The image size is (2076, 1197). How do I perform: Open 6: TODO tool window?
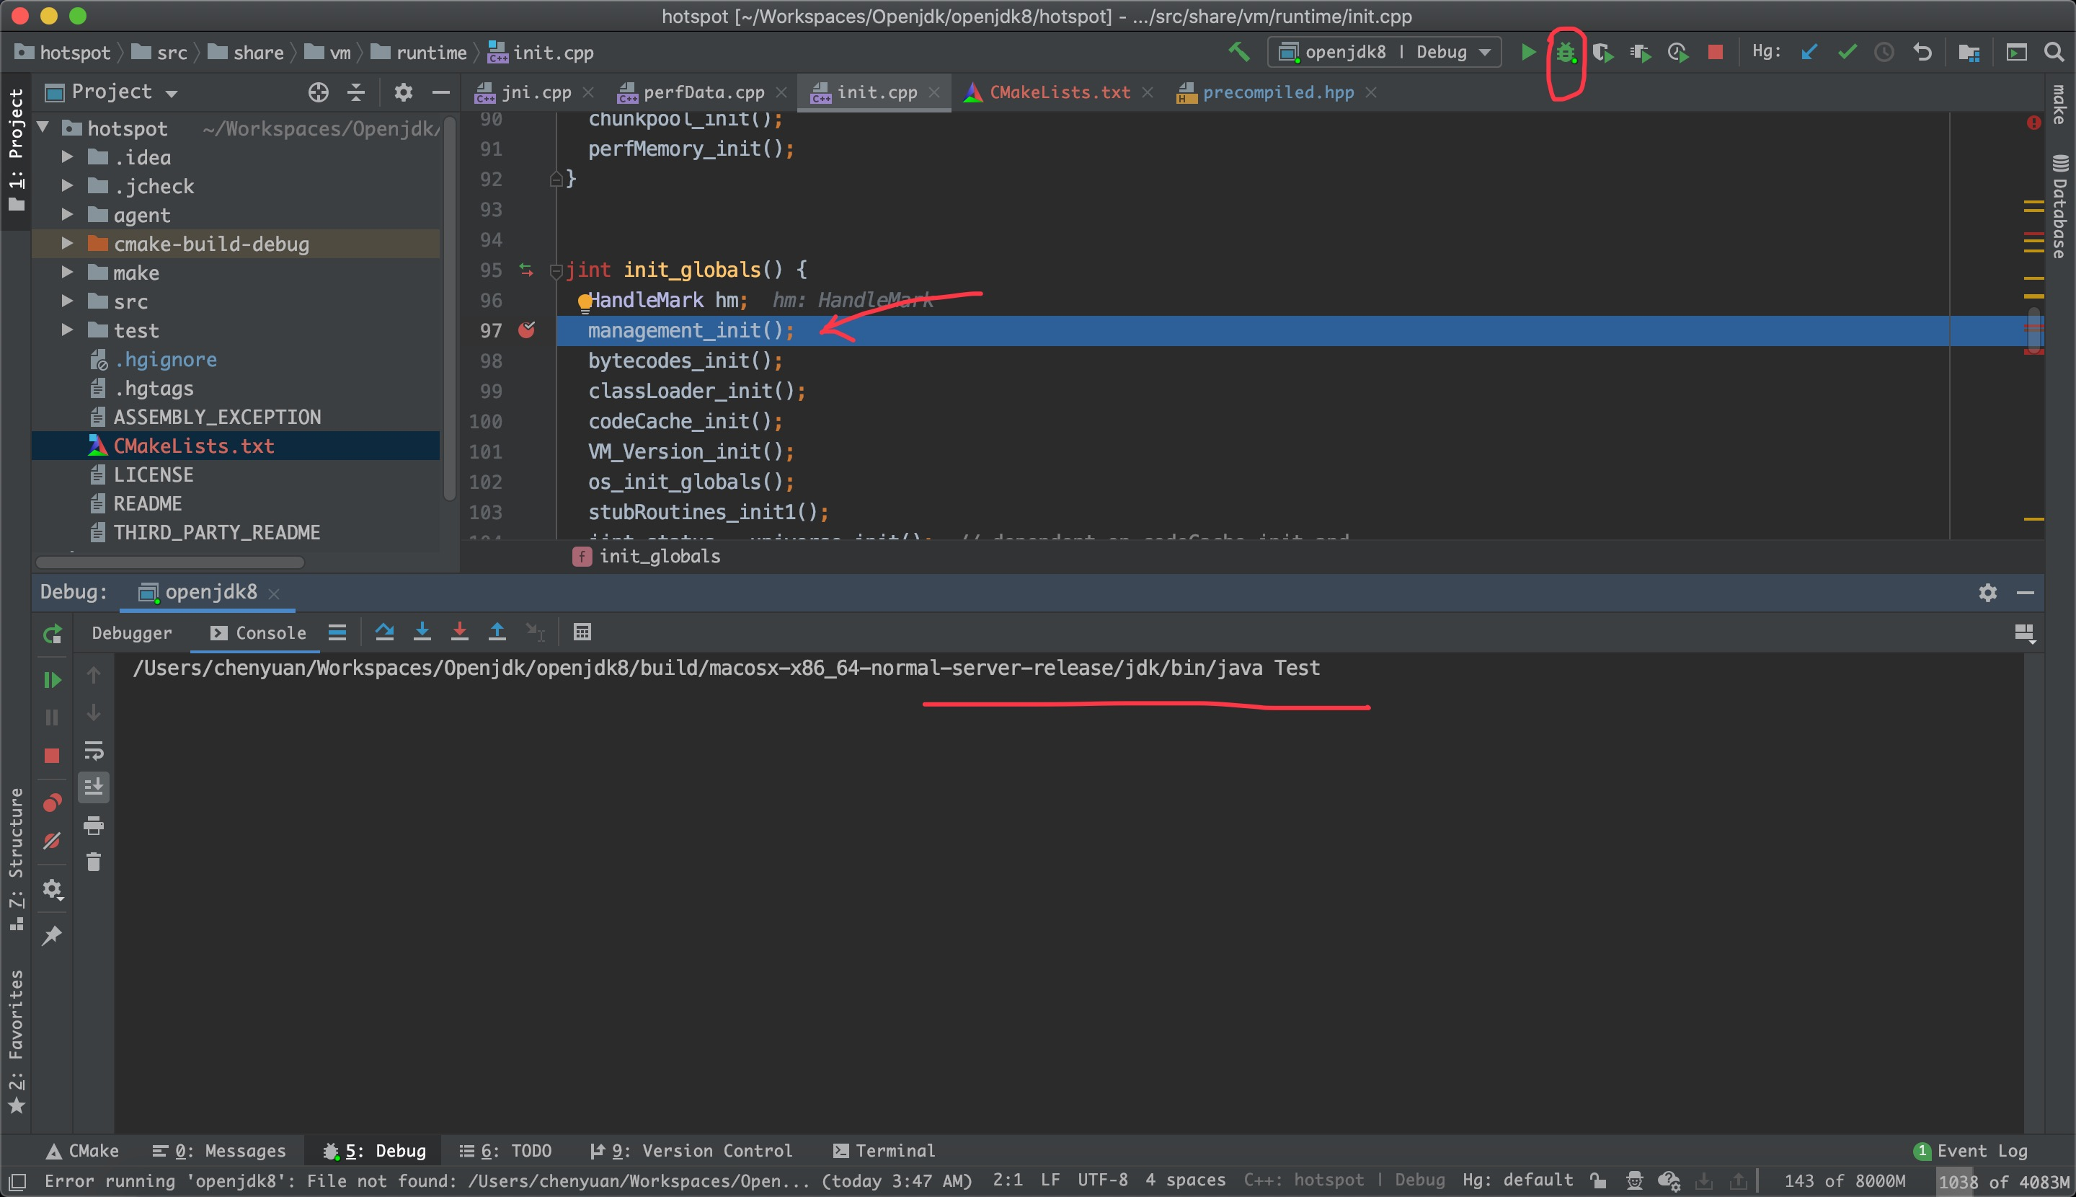[505, 1151]
